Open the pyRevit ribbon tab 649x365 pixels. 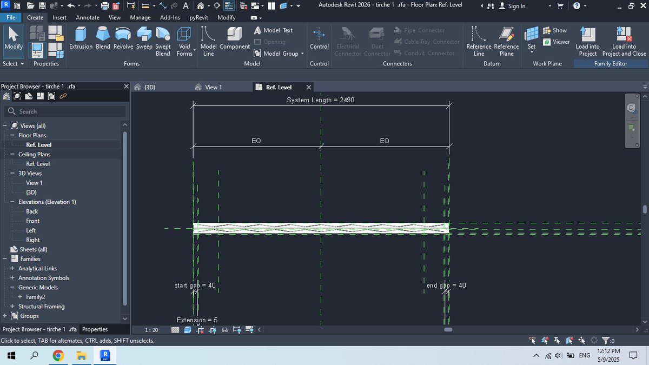point(198,17)
